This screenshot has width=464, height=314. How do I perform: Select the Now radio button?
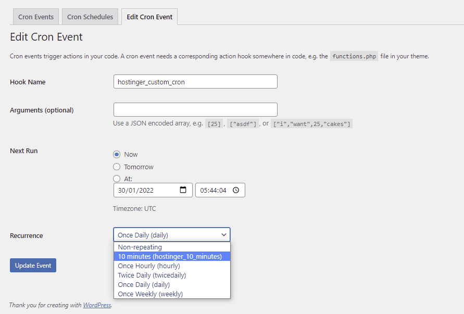click(x=117, y=155)
